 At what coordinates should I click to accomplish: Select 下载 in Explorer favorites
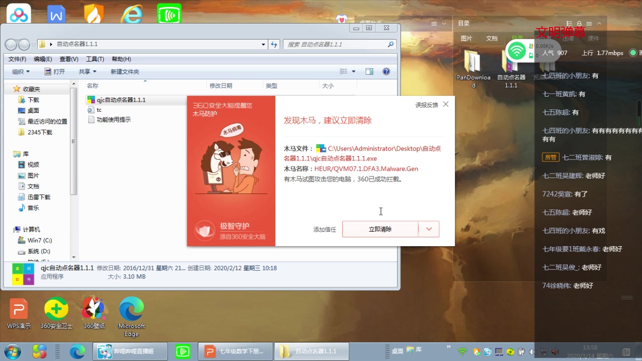coord(33,100)
